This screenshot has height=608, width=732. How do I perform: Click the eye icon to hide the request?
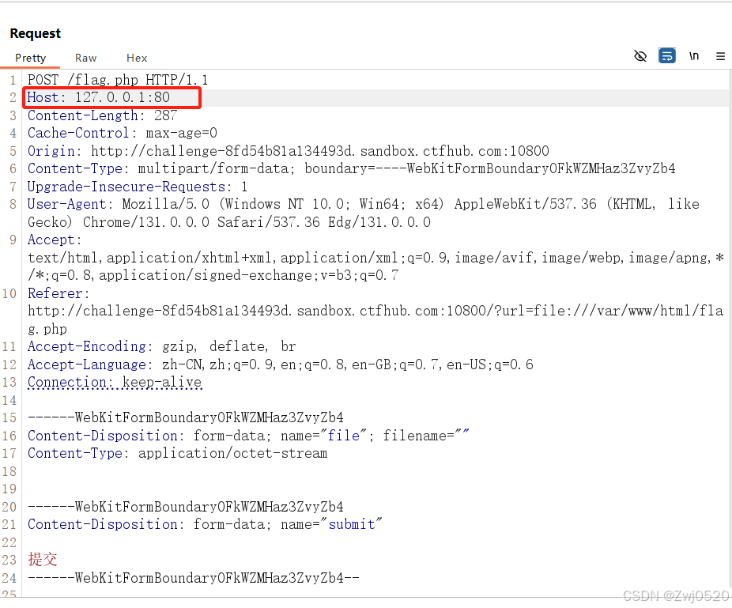point(640,56)
